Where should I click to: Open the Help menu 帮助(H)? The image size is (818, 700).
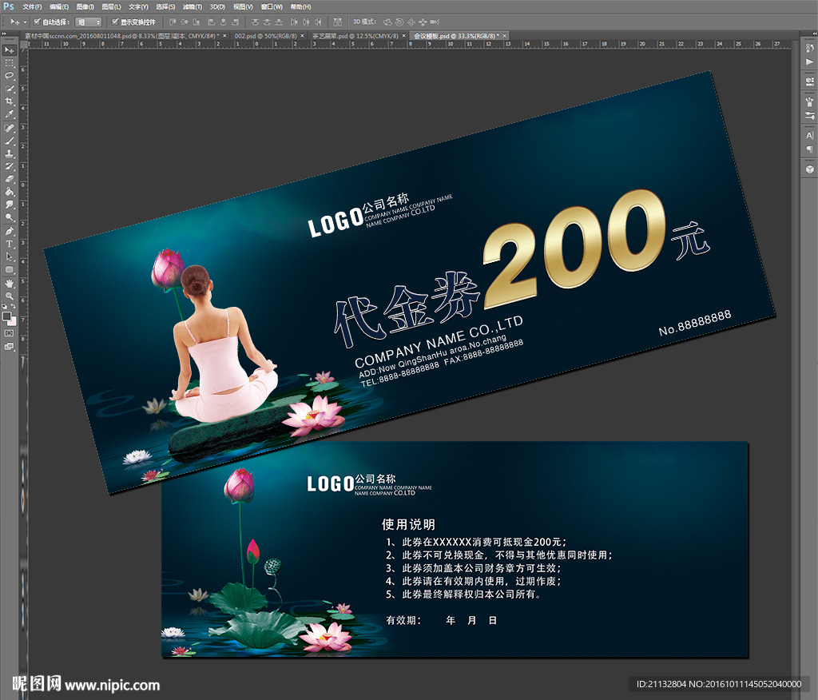pos(300,6)
